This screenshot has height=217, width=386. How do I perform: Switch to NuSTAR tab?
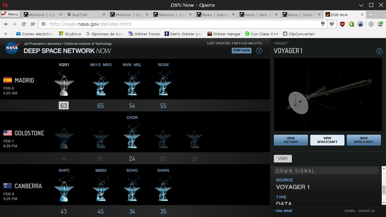click(86, 15)
